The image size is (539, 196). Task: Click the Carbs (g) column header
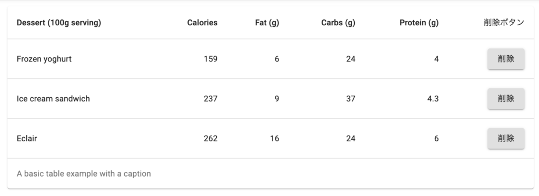(338, 23)
